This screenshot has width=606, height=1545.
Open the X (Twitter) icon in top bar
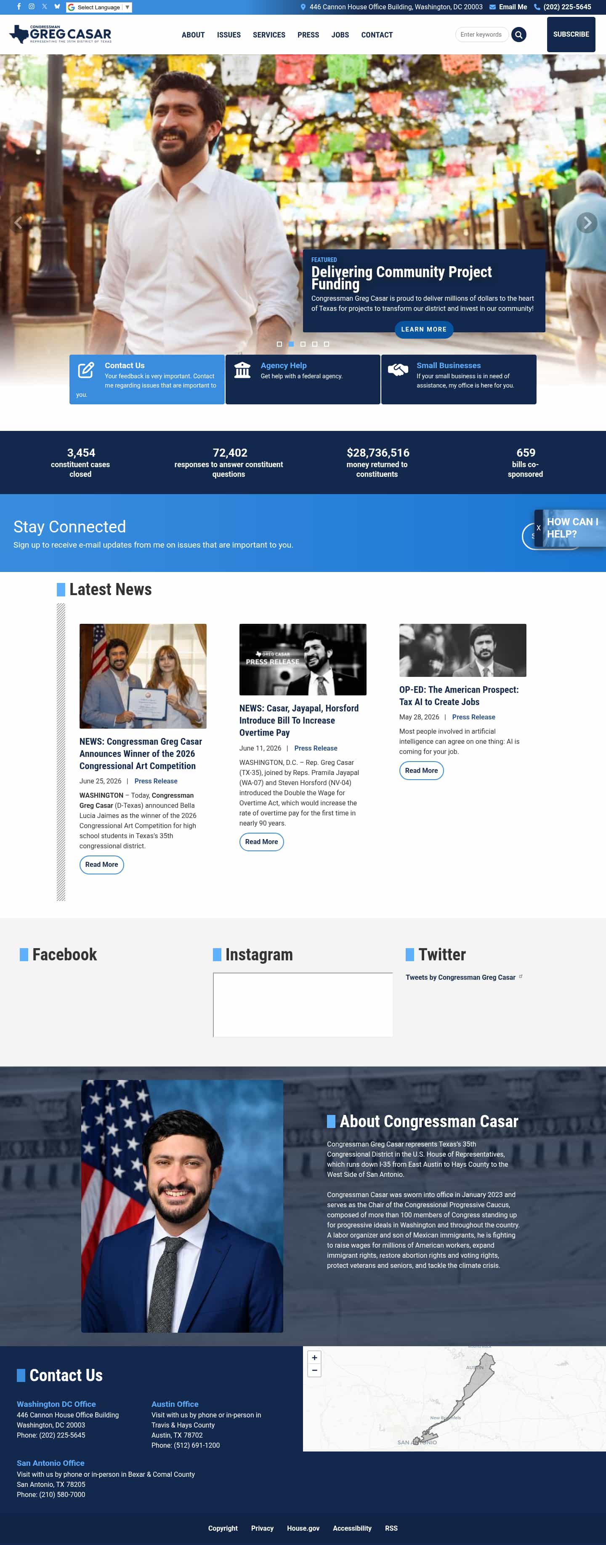coord(44,7)
